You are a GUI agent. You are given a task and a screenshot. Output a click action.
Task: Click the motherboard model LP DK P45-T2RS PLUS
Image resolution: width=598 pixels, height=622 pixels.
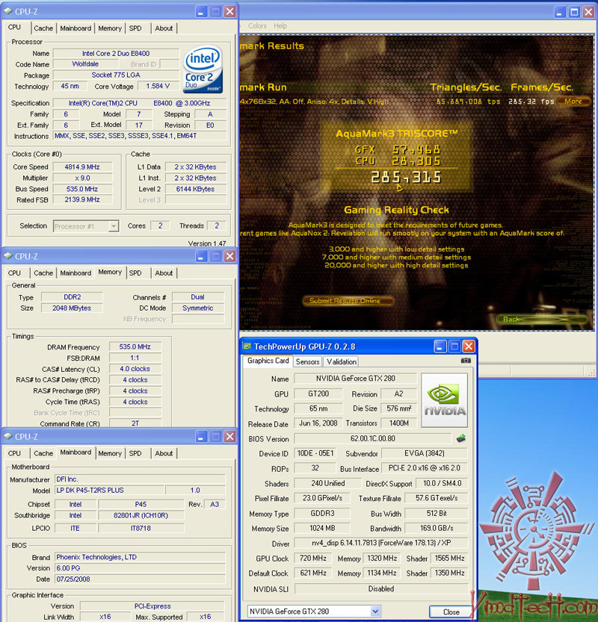click(x=109, y=491)
